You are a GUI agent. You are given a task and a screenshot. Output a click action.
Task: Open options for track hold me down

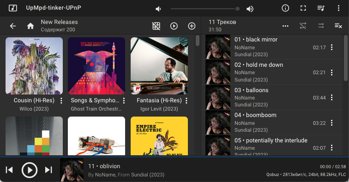tap(331, 72)
